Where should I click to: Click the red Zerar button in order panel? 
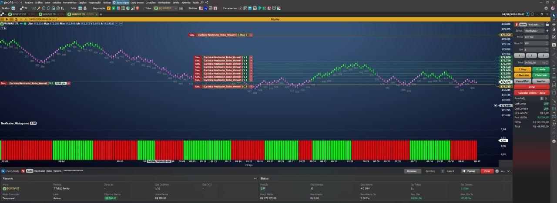coord(532,87)
